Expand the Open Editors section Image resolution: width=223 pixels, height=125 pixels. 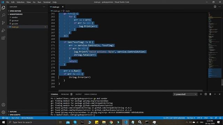point(28,11)
